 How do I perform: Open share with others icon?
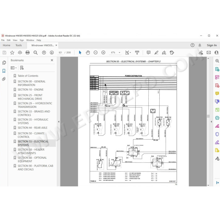217,52
